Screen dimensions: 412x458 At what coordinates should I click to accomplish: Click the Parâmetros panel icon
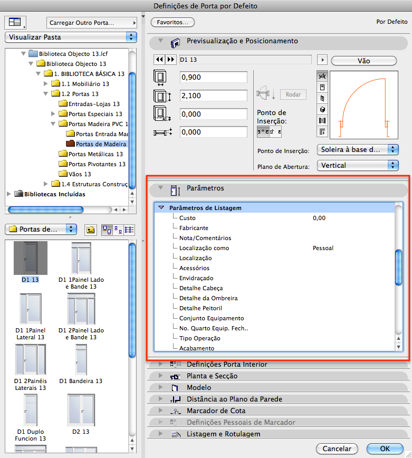(x=175, y=190)
